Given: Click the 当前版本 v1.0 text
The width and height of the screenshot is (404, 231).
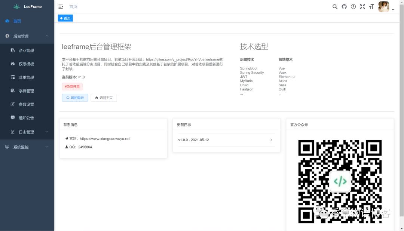Looking at the screenshot, I should click(73, 77).
